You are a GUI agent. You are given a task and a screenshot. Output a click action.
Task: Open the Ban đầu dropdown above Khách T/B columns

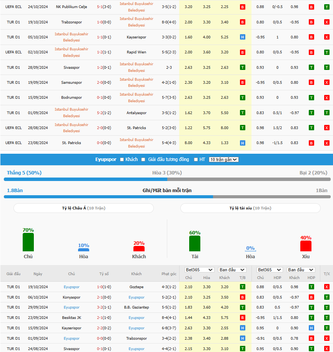click(232, 270)
